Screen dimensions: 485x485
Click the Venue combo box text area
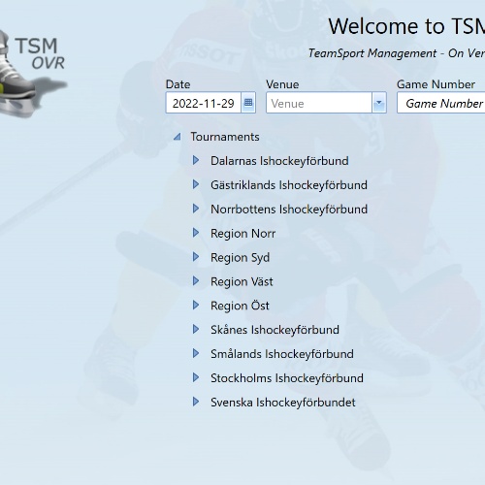tap(319, 103)
